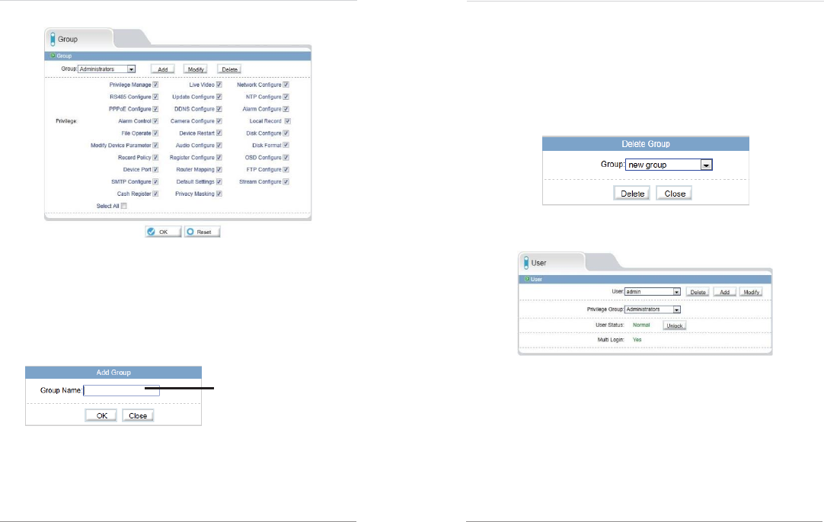Toggle the Network Configure checkbox

286,85
